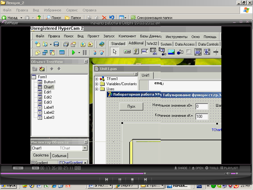The image size is (253, 190).
Task: Click the Open Project icon in Delphi toolbar
Action: click(x=73, y=44)
